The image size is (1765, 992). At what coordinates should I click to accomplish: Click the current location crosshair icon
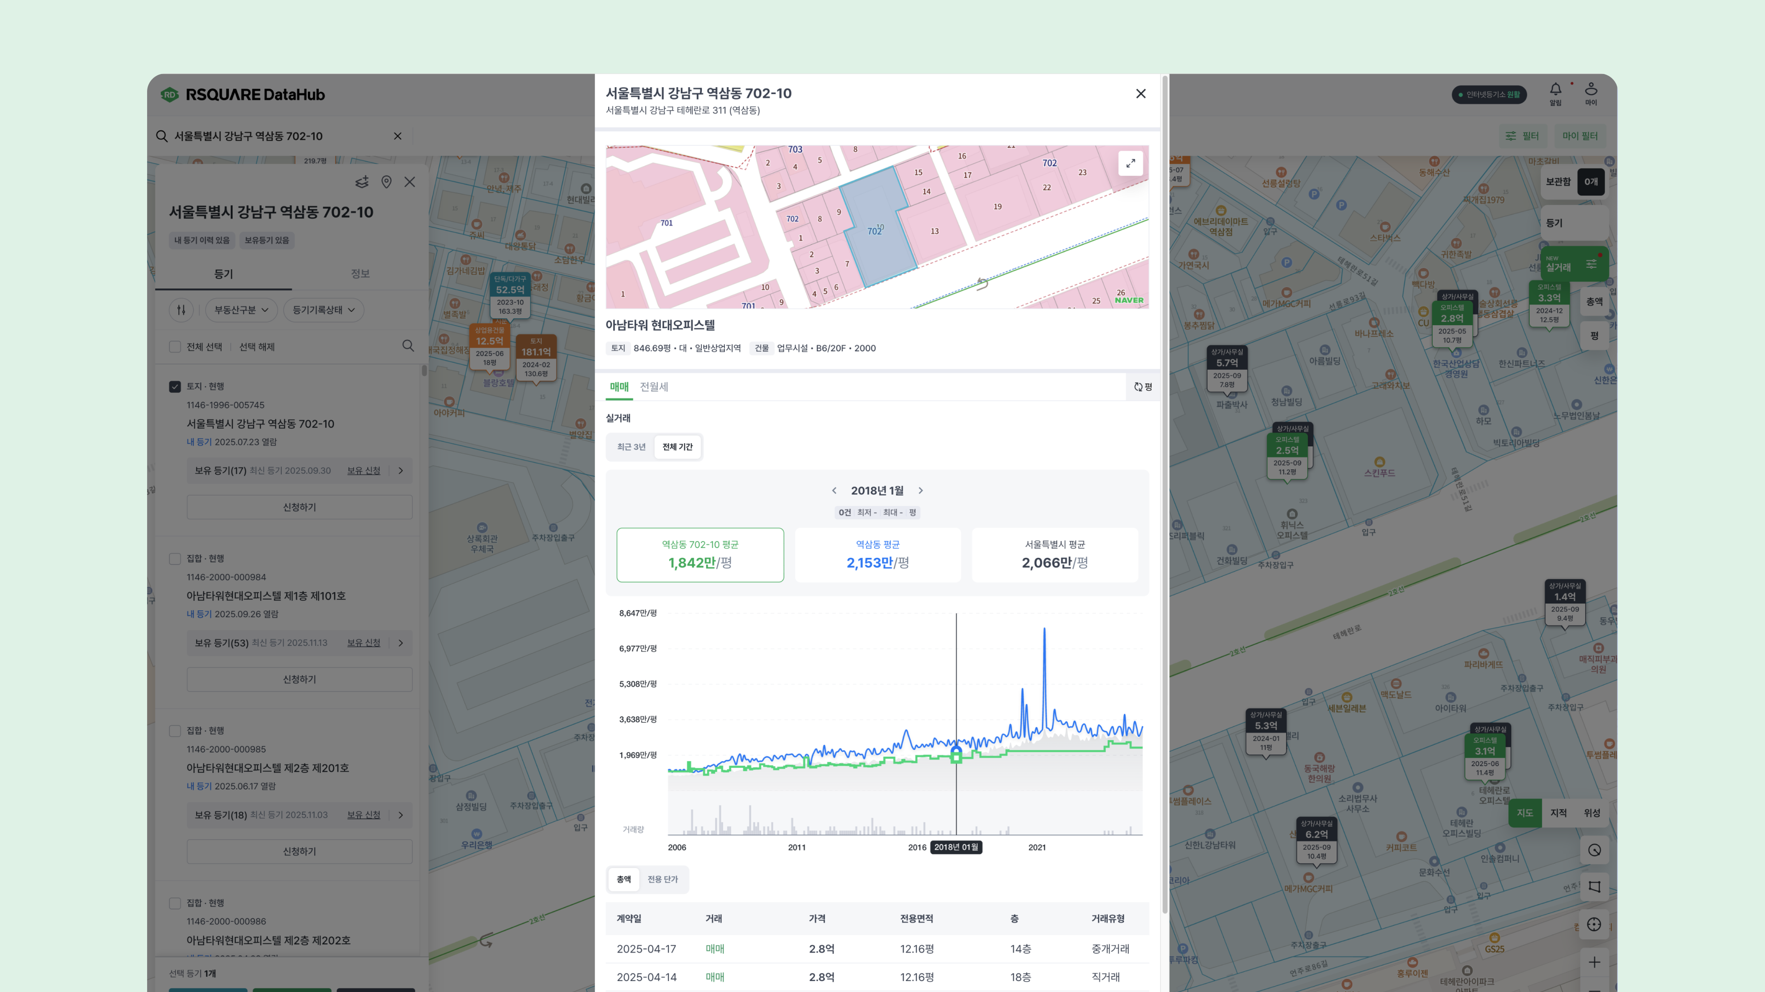pyautogui.click(x=1594, y=924)
